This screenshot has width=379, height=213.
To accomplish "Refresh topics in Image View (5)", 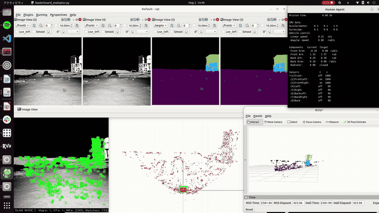I will click(x=172, y=26).
